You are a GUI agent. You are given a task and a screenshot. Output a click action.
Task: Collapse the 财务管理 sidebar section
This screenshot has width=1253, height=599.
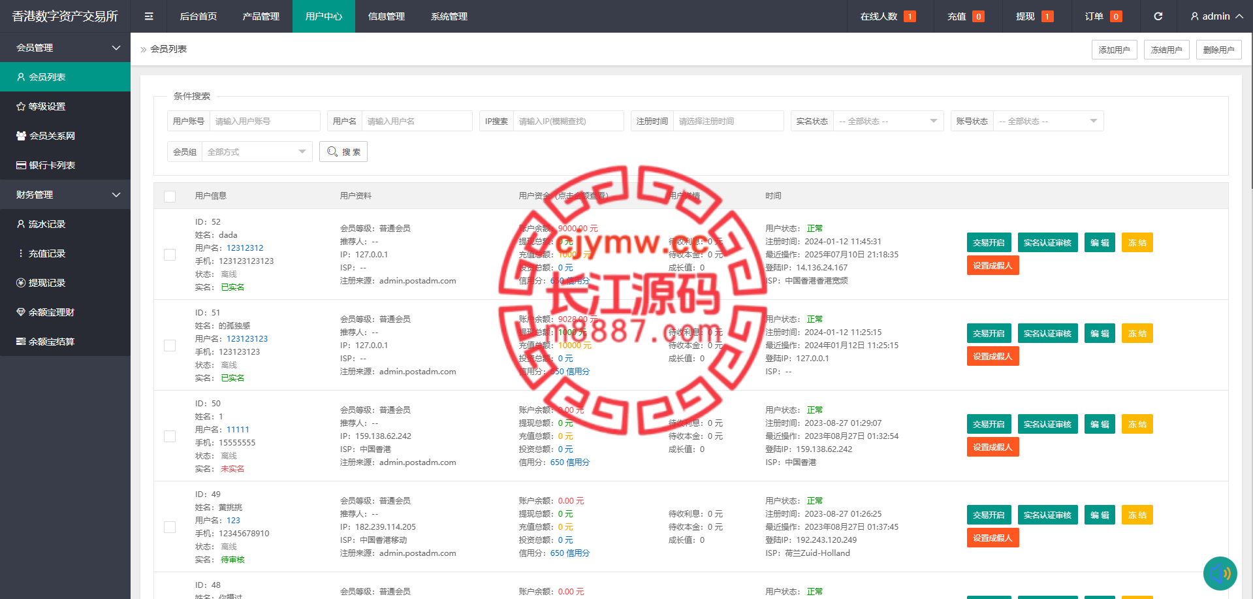65,195
